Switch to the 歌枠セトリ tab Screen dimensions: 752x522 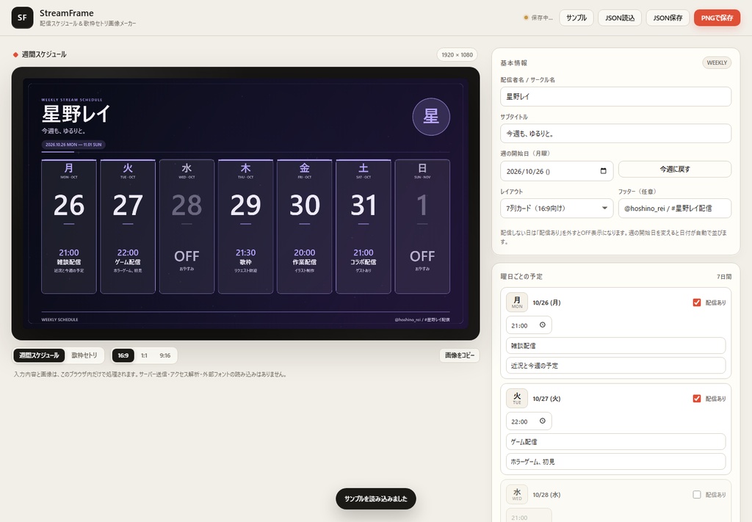click(x=84, y=355)
